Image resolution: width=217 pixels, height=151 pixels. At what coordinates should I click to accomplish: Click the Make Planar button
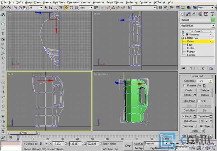pos(190,121)
